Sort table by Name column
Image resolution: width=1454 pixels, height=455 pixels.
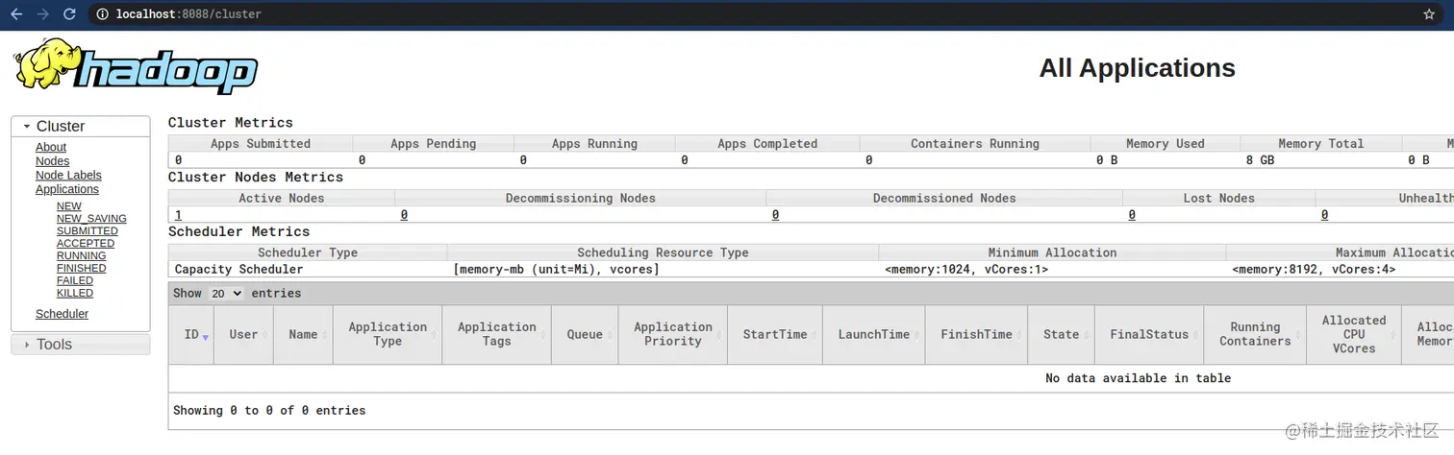point(303,335)
